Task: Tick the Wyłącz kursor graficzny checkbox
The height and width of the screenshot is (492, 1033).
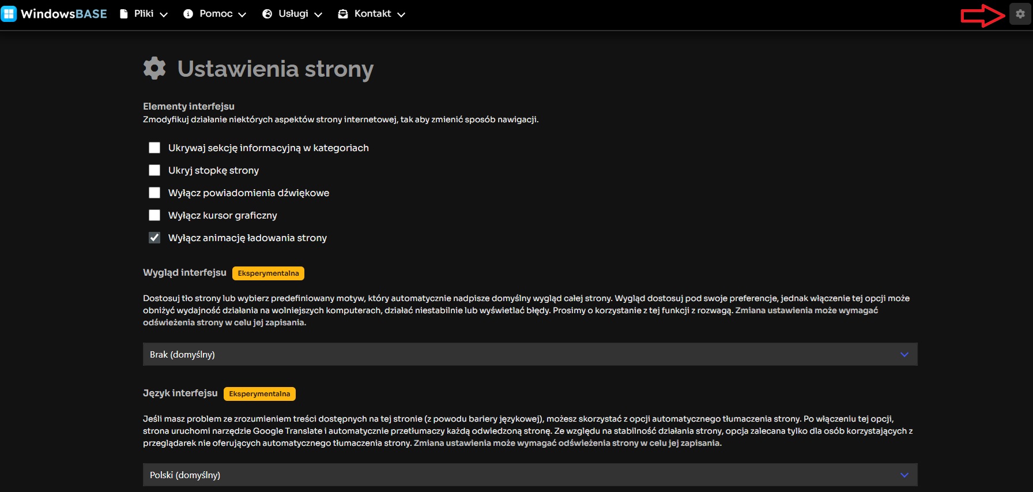Action: (154, 215)
